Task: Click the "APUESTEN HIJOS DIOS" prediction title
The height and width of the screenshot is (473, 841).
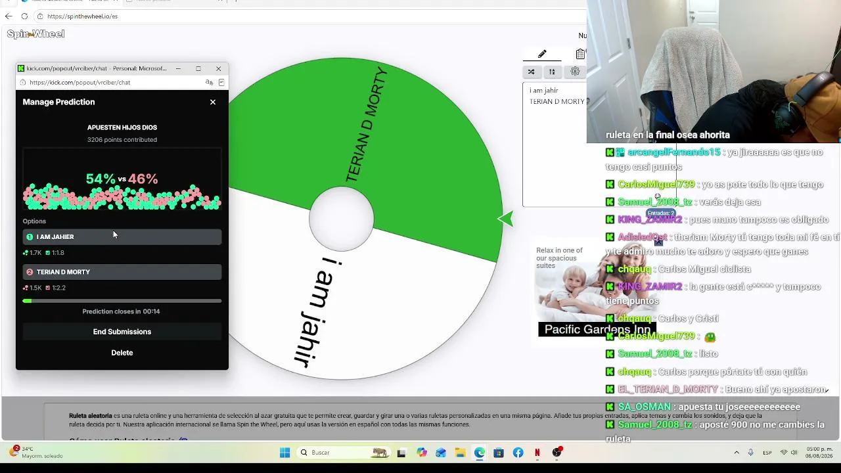Action: (122, 127)
